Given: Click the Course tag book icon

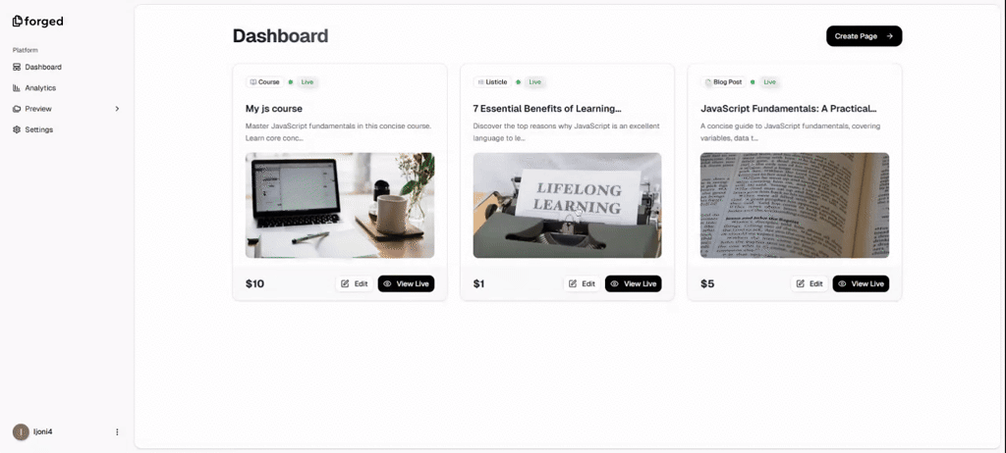Looking at the screenshot, I should coord(253,82).
